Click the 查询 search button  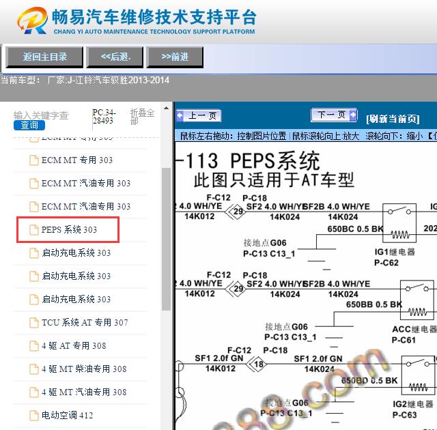[x=29, y=125]
